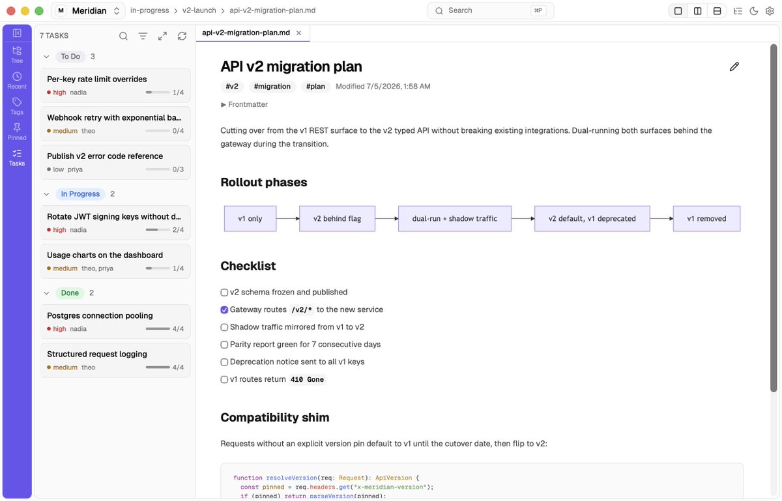The height and width of the screenshot is (501, 782).
Task: Click progress bar of Postgres connection pooling
Action: point(158,329)
